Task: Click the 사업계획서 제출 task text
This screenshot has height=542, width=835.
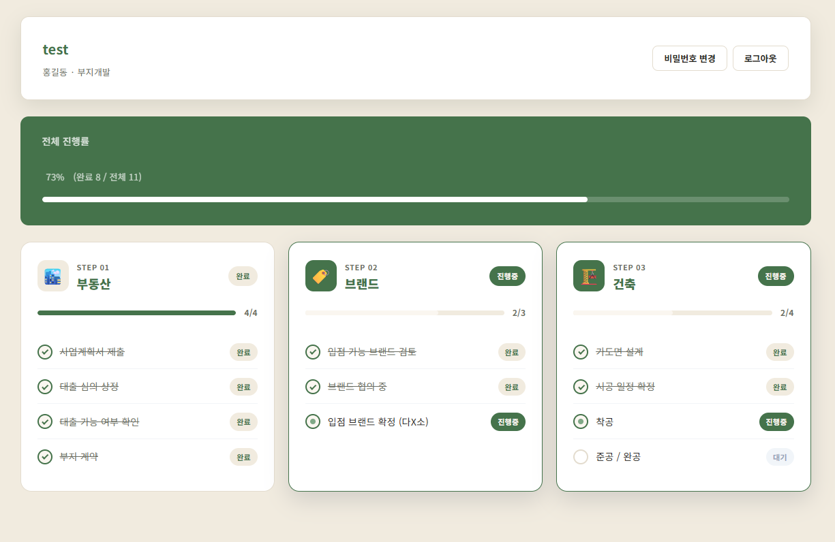Action: (x=92, y=352)
